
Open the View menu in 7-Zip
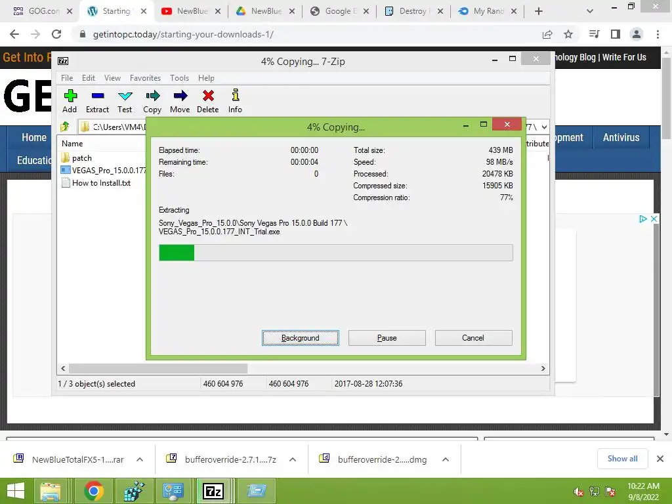(x=112, y=78)
